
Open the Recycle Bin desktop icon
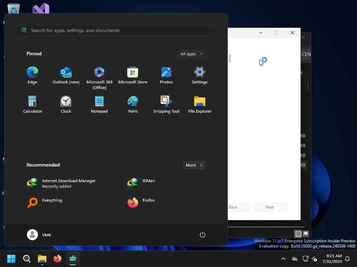(x=14, y=9)
